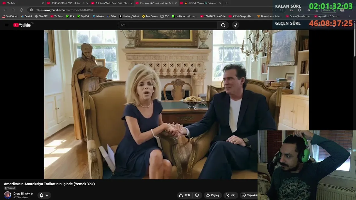View site information lock icon

click(x=31, y=10)
